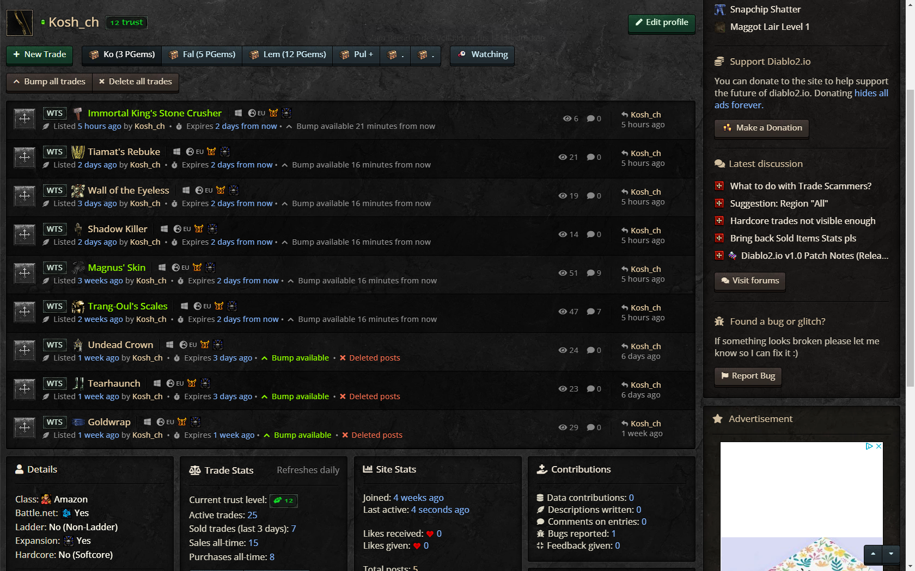This screenshot has width=915, height=571.
Task: Open the Ko (3 PGems) tab
Action: [x=122, y=54]
